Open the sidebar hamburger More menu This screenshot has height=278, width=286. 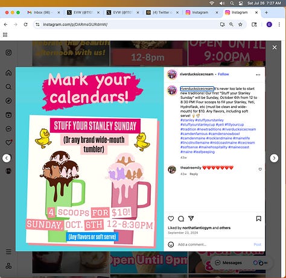tap(8, 251)
